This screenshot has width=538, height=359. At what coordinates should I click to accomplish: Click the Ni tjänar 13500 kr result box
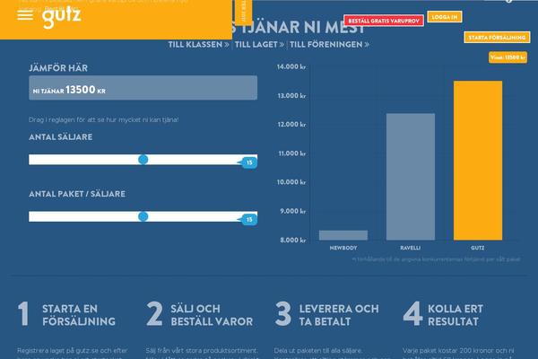pos(143,88)
